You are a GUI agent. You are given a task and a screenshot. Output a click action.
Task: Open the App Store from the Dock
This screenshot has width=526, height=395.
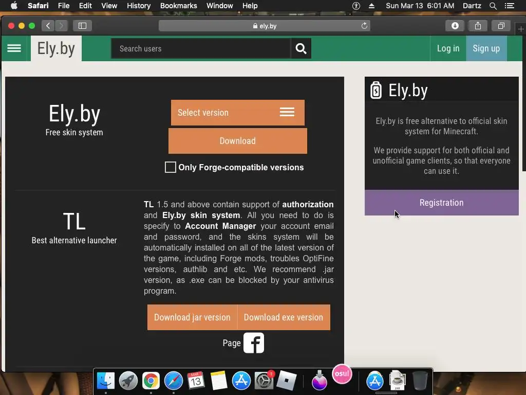[x=241, y=381]
